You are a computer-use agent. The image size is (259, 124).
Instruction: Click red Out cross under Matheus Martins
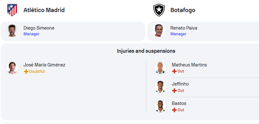tap(174, 71)
